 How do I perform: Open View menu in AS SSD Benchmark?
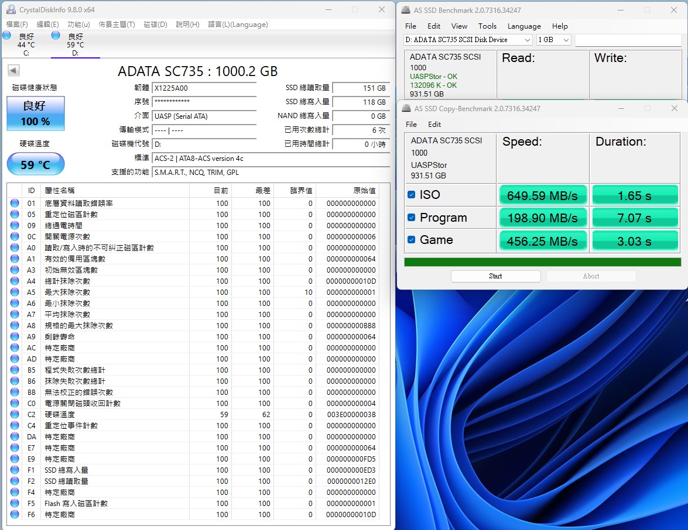459,26
